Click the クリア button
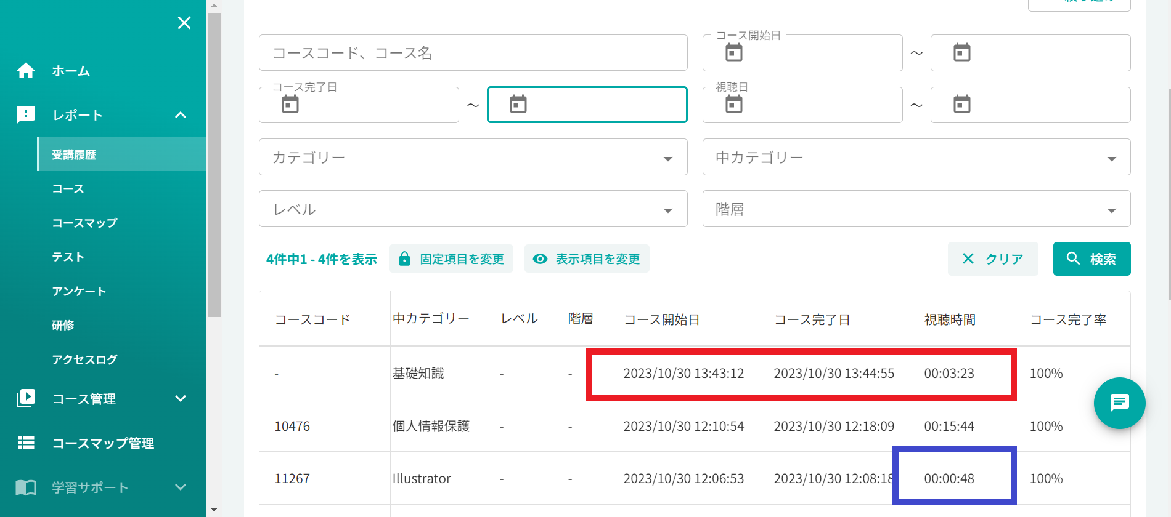The width and height of the screenshot is (1171, 517). (993, 258)
